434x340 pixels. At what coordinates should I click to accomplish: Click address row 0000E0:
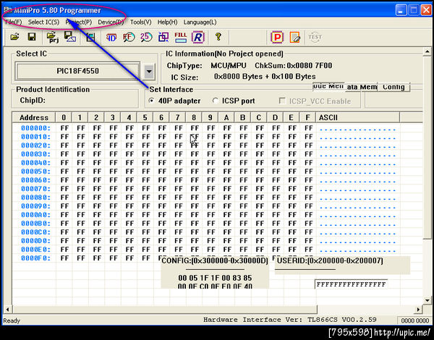(x=35, y=250)
